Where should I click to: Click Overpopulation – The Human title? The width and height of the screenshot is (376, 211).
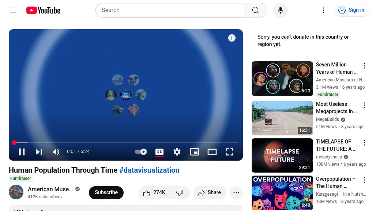point(335,183)
